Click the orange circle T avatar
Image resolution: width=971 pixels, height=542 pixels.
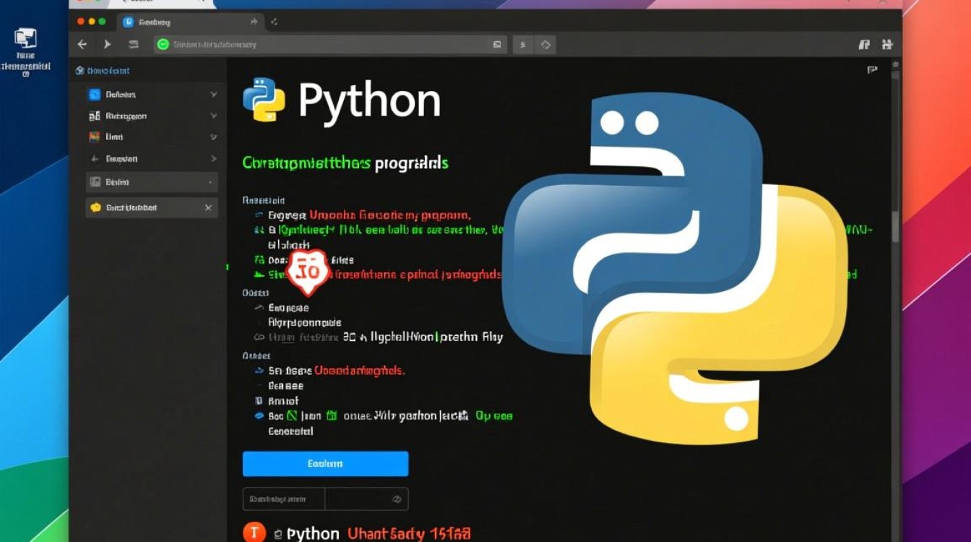click(254, 532)
